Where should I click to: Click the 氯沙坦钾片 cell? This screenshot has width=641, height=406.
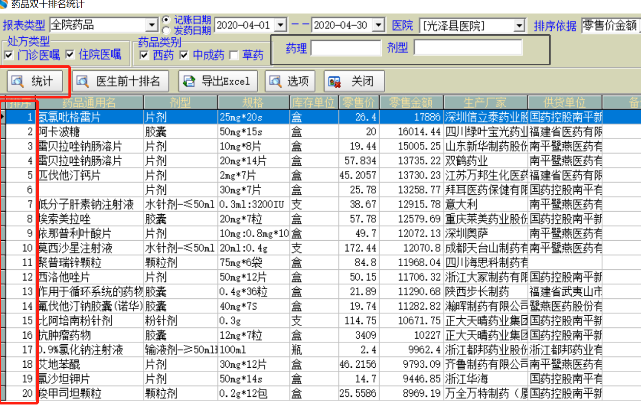click(x=90, y=379)
